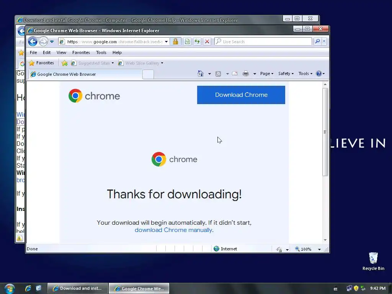This screenshot has height=294, width=392.
Task: Click Favorites star in background IE window
Action: (x=21, y=52)
